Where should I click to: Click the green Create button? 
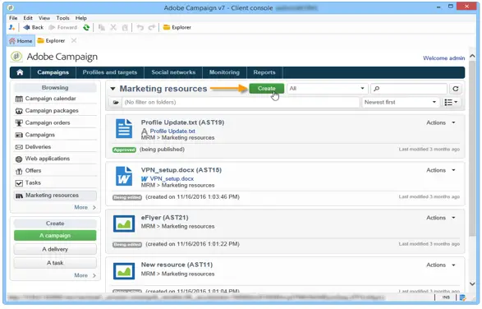[267, 89]
